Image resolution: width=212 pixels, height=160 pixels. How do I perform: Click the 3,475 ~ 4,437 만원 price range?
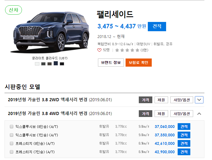point(122,26)
